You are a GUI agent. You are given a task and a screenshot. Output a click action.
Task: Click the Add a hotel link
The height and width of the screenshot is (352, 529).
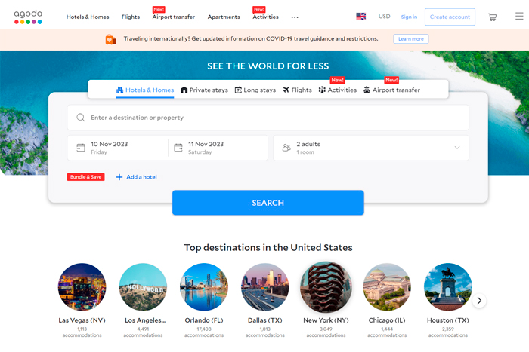(x=141, y=177)
